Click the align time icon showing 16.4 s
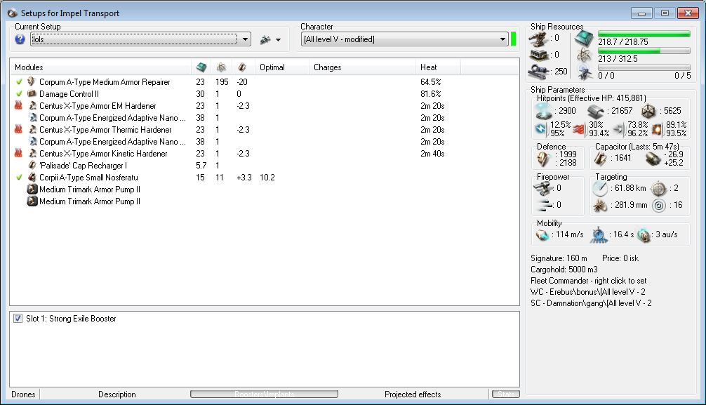Viewport: 706px width, 405px height. point(599,234)
